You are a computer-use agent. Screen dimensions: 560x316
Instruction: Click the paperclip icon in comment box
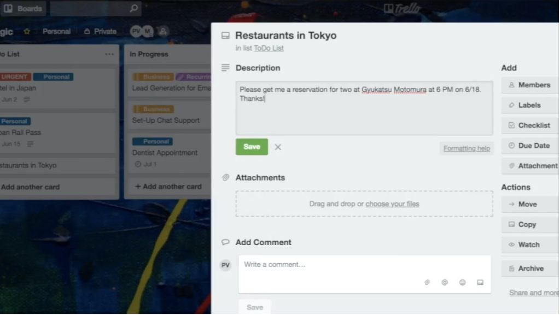pos(427,282)
